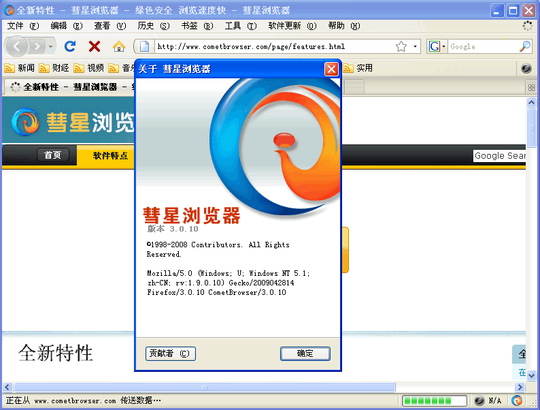Screen dimensions: 540x410
Task: Open the 编辑 (E) menu
Action: [67, 26]
